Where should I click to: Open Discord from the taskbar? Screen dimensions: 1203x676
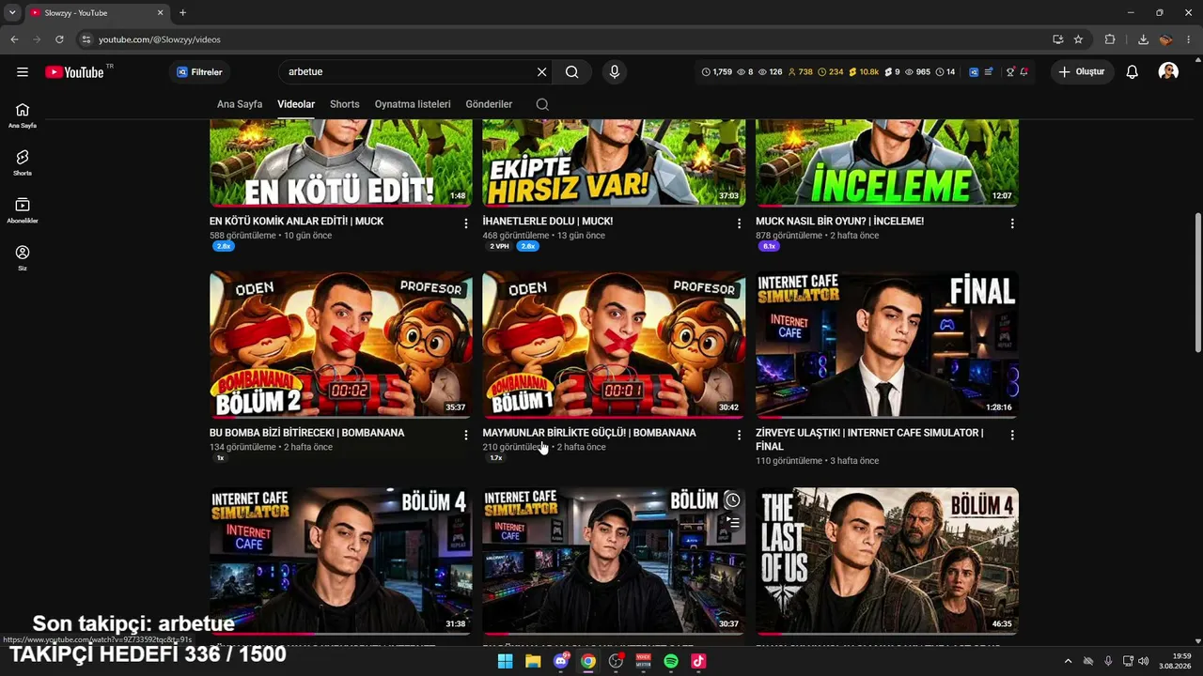click(561, 661)
